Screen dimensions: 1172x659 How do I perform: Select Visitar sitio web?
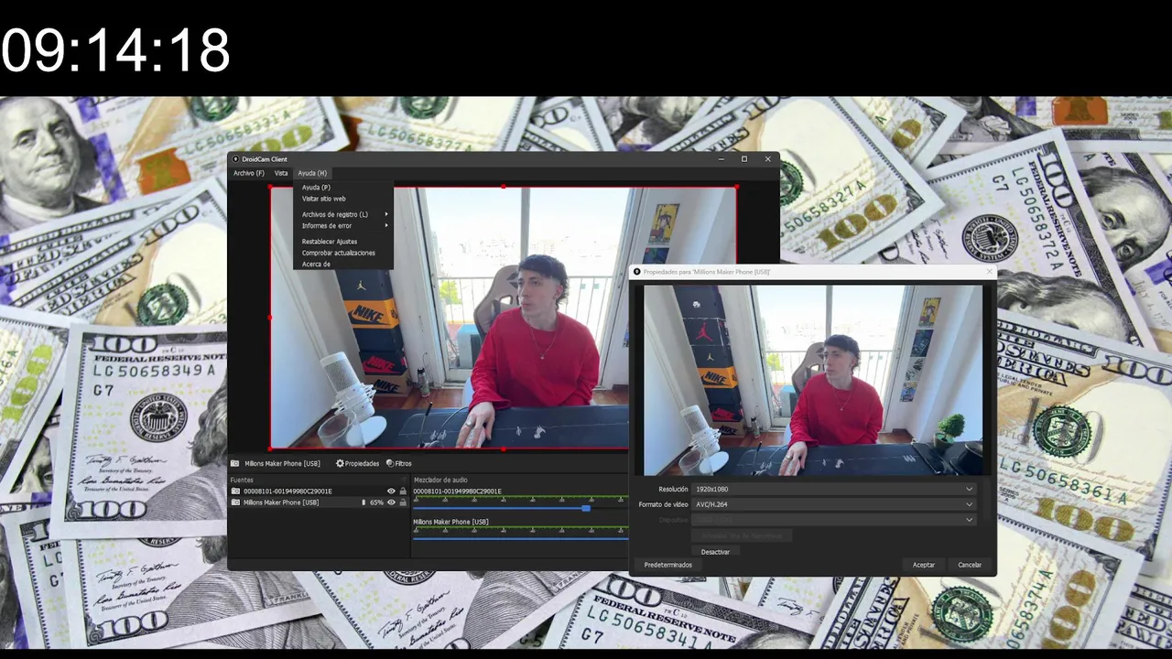[343, 199]
